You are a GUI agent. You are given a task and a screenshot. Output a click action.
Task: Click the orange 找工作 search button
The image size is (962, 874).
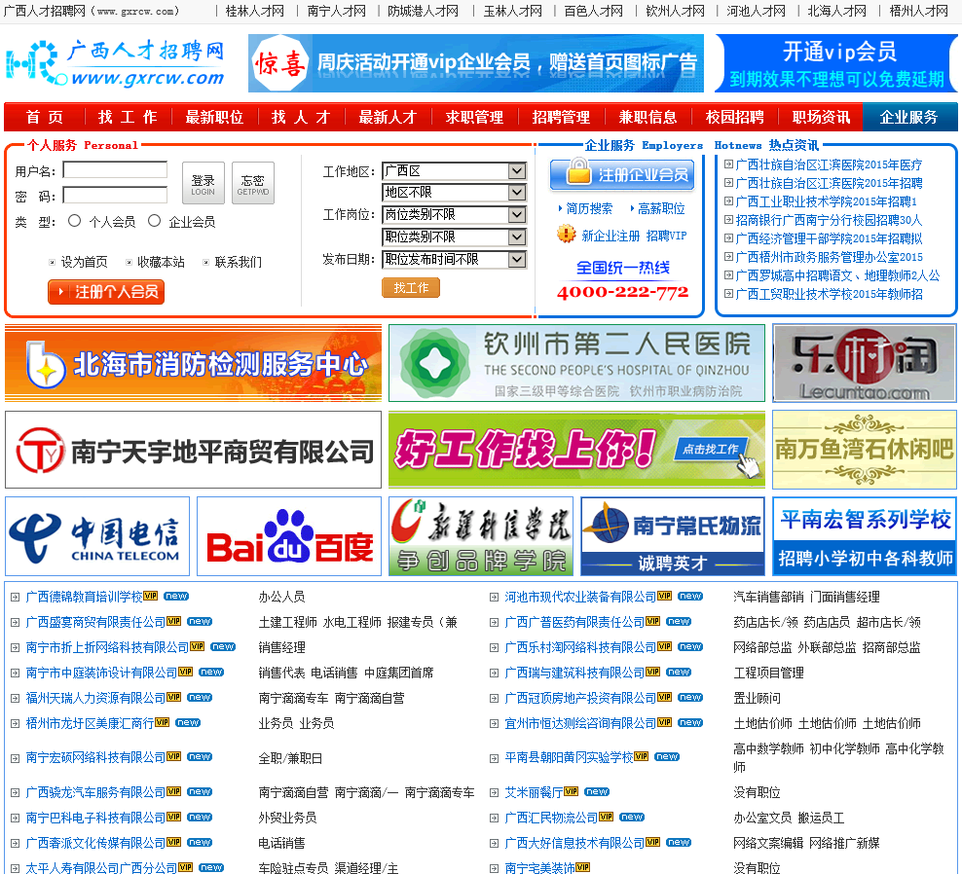(x=411, y=287)
